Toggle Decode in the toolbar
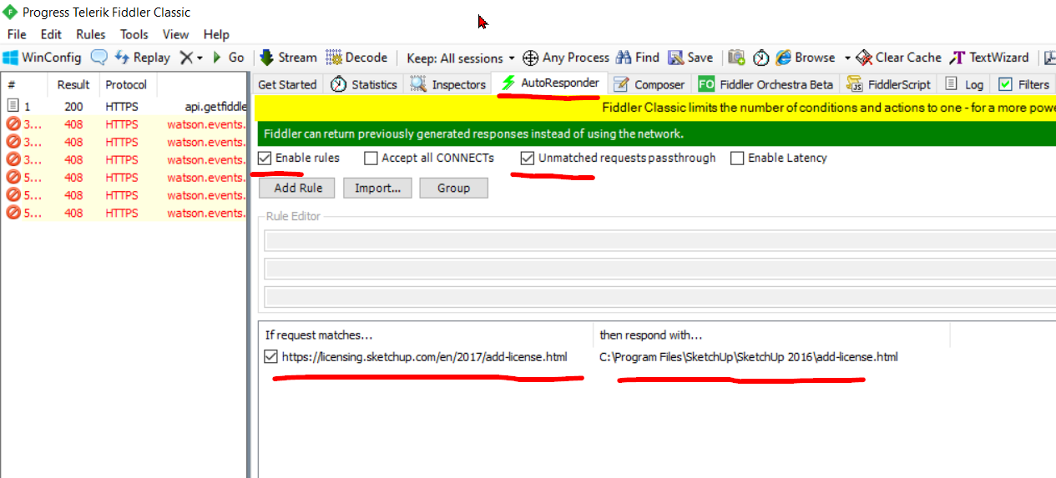This screenshot has height=478, width=1056. click(x=356, y=58)
